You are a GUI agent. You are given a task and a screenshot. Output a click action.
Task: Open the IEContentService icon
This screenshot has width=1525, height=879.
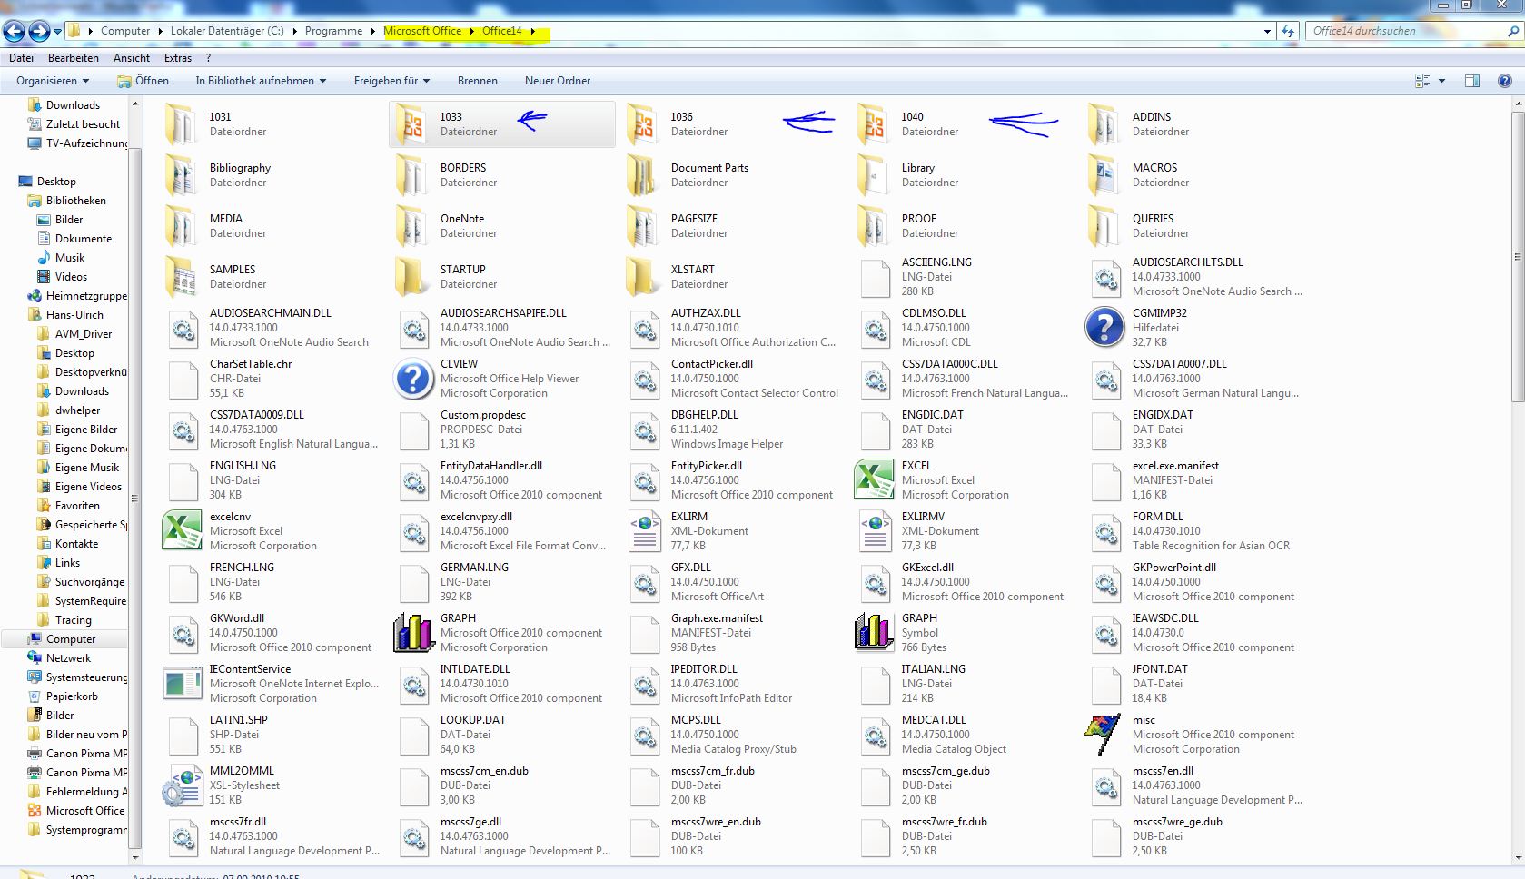pos(182,683)
